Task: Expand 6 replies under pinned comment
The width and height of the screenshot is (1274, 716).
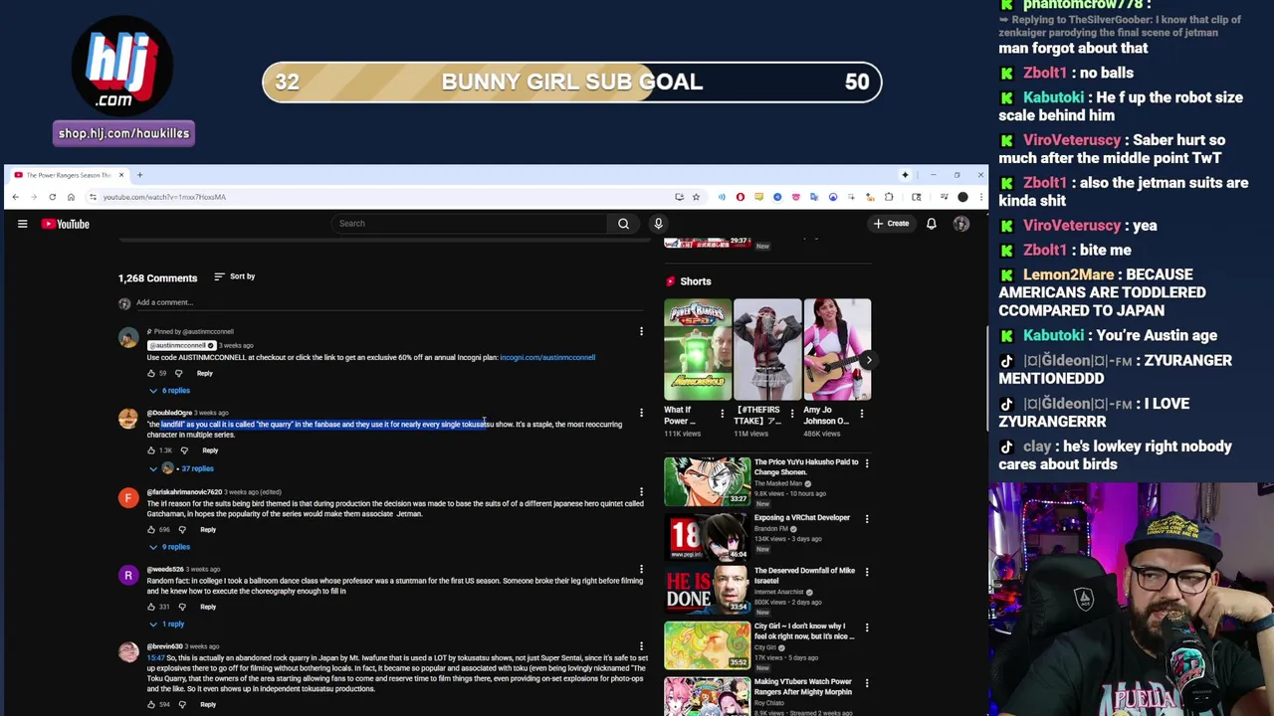Action: (x=170, y=391)
